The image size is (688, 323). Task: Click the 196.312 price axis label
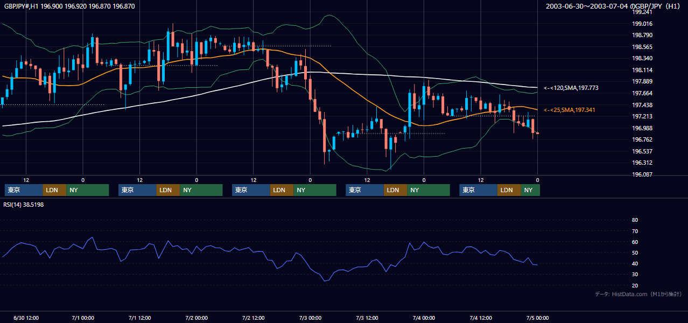tap(642, 163)
